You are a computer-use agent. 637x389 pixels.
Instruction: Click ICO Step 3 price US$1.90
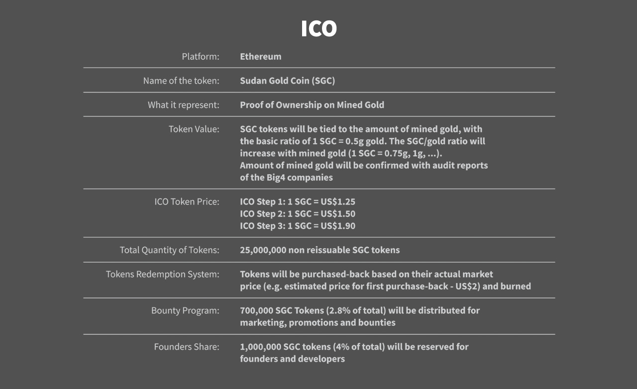pyautogui.click(x=298, y=226)
